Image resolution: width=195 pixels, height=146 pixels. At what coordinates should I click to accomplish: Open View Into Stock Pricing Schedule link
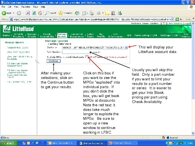click(19, 58)
